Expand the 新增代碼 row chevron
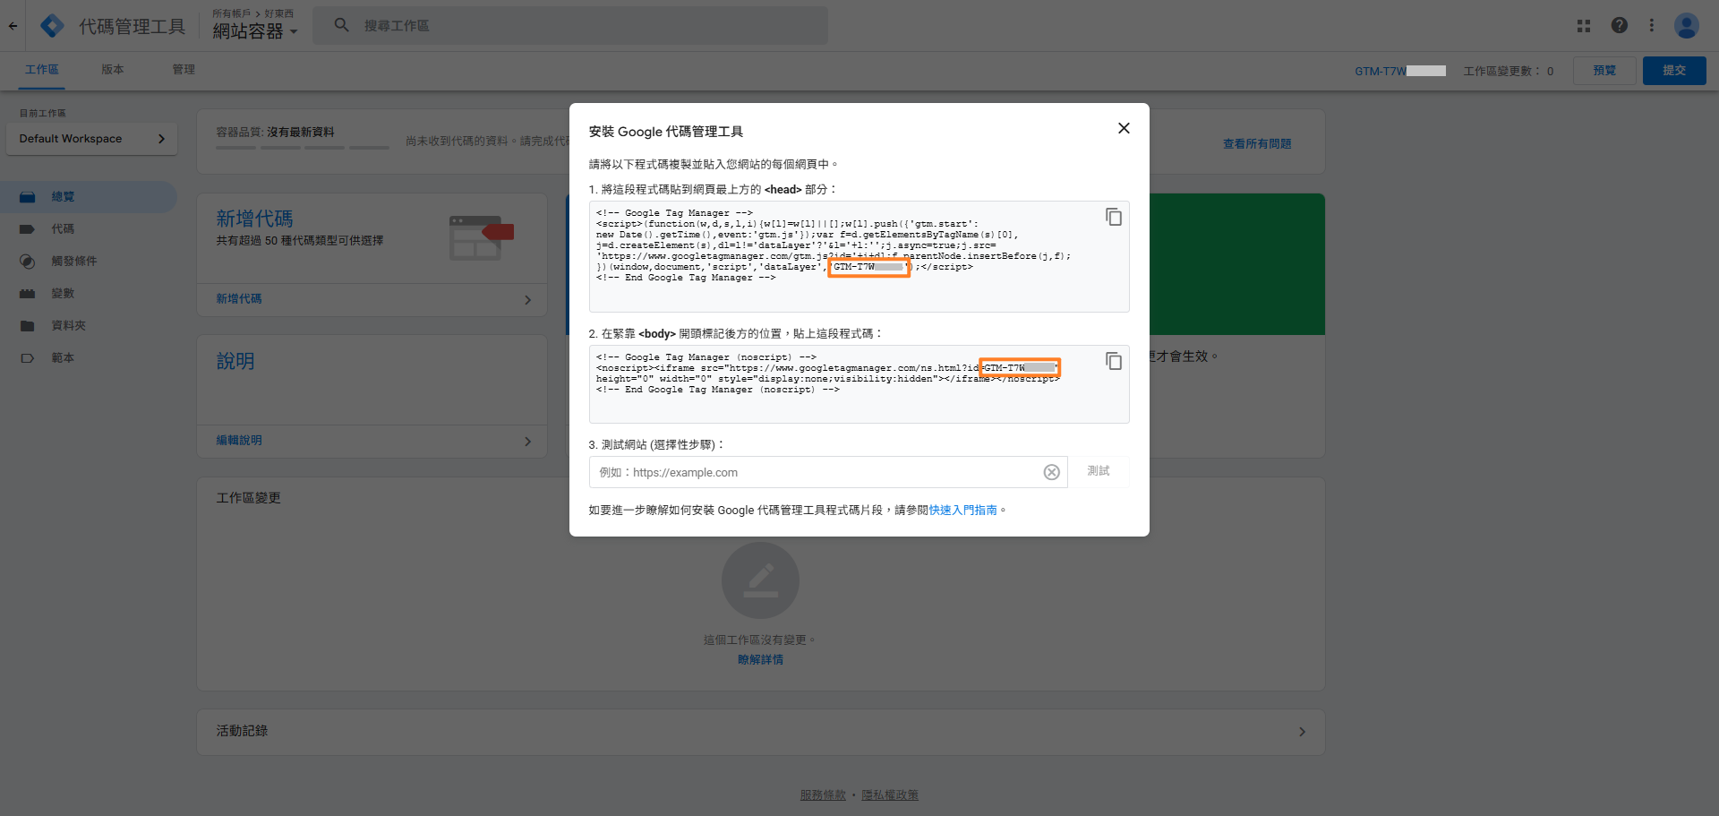1719x816 pixels. (527, 300)
